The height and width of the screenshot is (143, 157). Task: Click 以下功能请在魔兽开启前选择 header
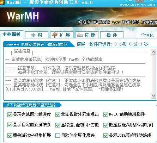(x=31, y=105)
